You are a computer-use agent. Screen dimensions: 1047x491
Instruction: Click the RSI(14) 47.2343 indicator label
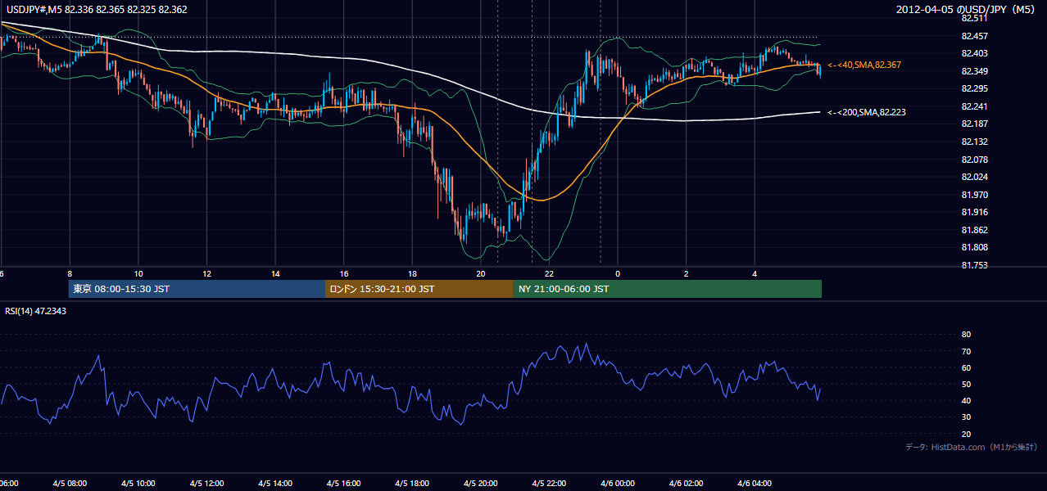36,311
